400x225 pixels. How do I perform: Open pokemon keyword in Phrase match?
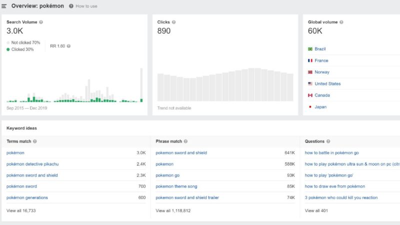164,164
